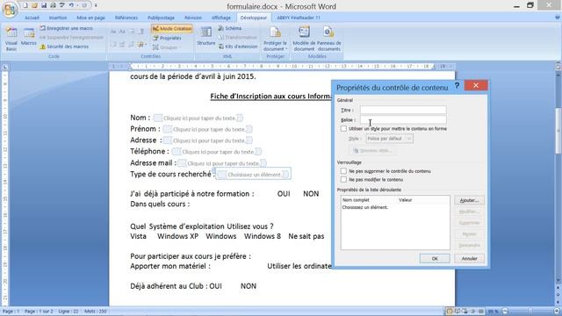Check Ne pas modifier le contenu
This screenshot has height=316, width=562.
tap(343, 179)
